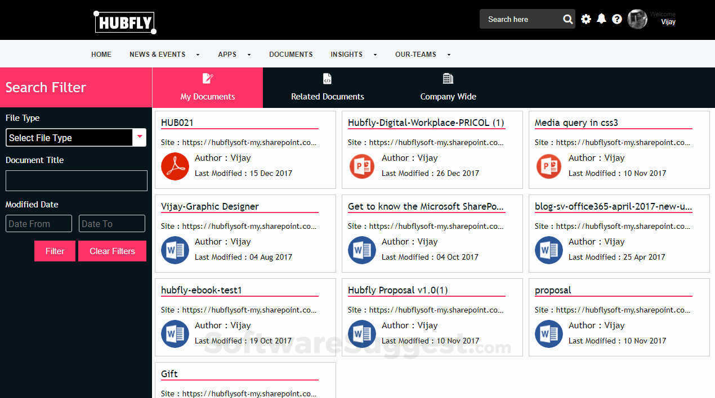Image resolution: width=715 pixels, height=398 pixels.
Task: Click the PowerPoint icon on Hubfly-Digital-Workplace-PRICOL
Action: (361, 166)
